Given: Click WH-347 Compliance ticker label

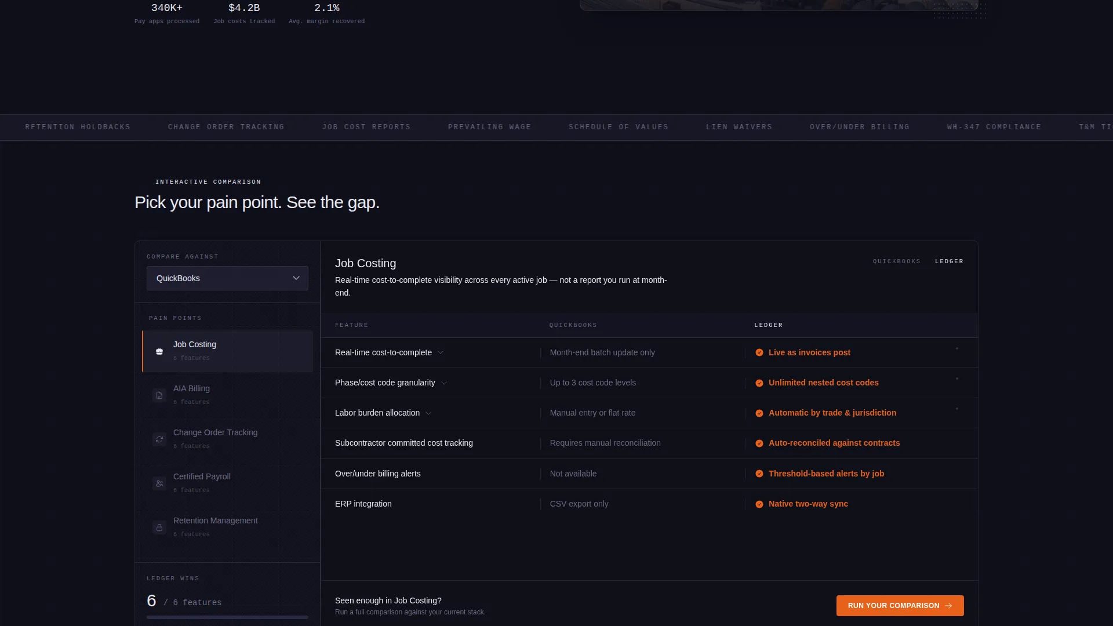Looking at the screenshot, I should click(994, 127).
